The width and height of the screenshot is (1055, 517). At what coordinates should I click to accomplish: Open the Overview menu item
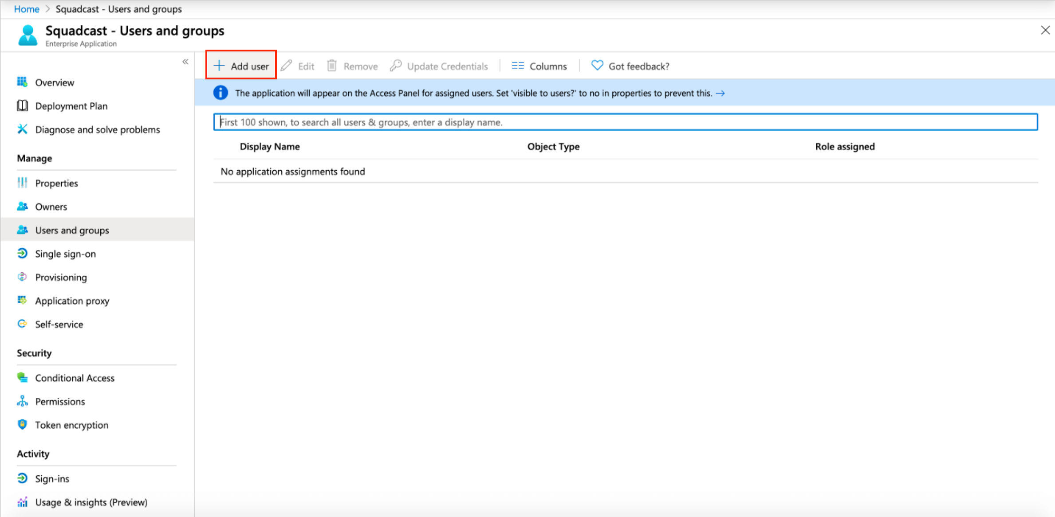55,82
